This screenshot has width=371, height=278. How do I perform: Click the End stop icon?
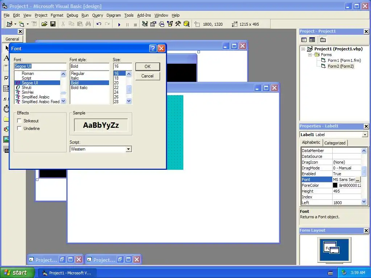[x=136, y=24]
